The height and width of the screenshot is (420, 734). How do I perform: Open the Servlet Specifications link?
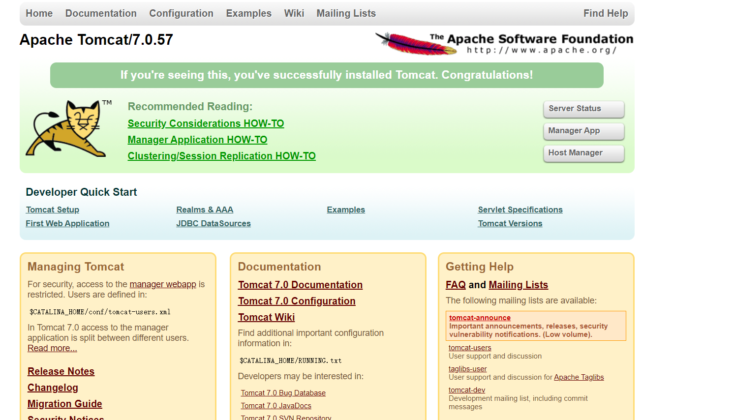520,210
